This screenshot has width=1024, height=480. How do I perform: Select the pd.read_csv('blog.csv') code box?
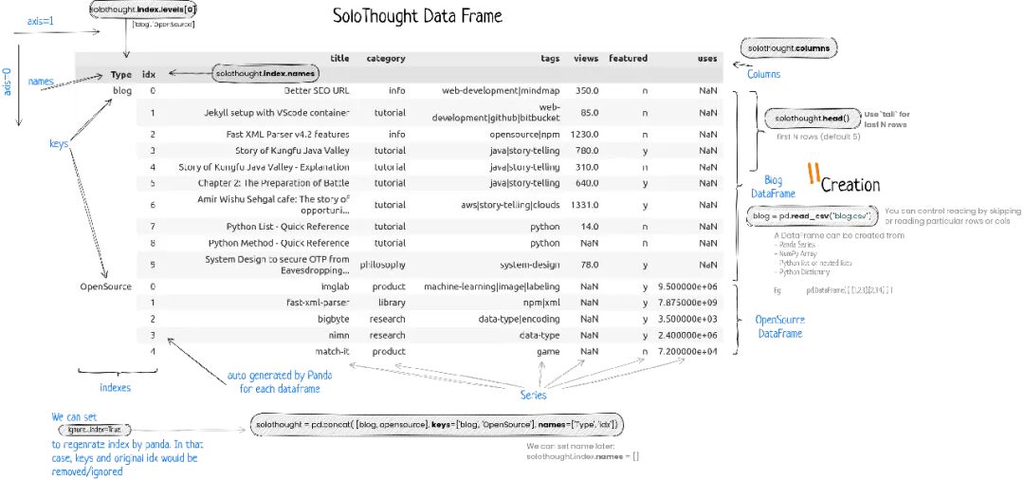click(812, 216)
